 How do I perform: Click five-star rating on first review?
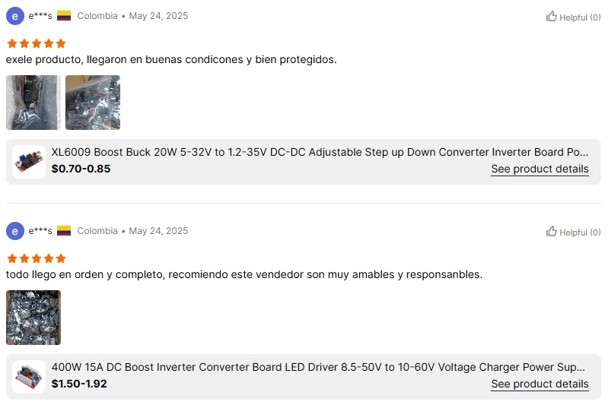tap(37, 43)
